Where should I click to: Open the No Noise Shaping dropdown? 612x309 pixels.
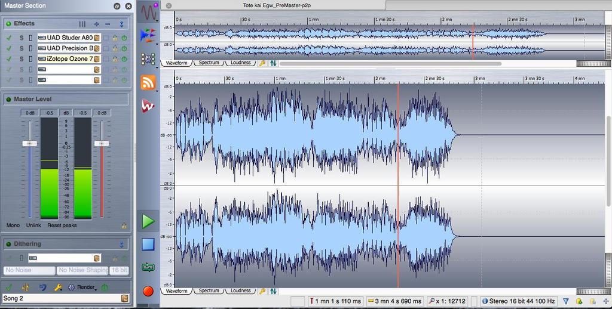pos(82,270)
